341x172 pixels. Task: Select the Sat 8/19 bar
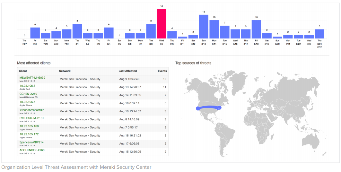[x=267, y=36]
